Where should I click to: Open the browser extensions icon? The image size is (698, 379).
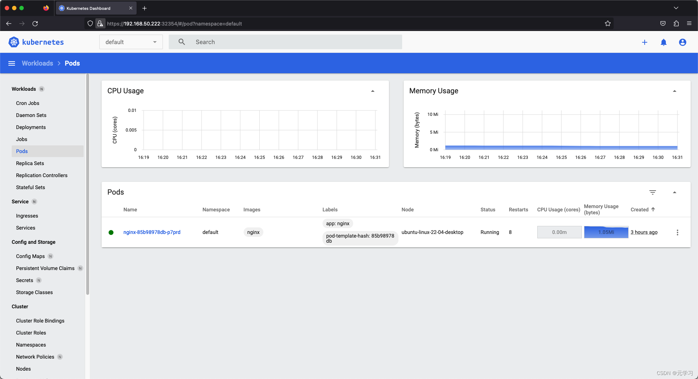click(x=676, y=24)
